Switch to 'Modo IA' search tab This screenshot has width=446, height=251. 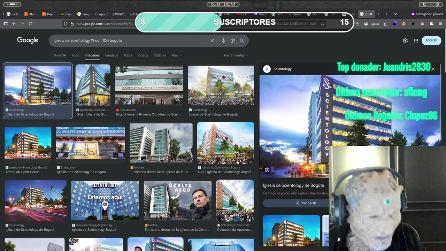coord(60,55)
